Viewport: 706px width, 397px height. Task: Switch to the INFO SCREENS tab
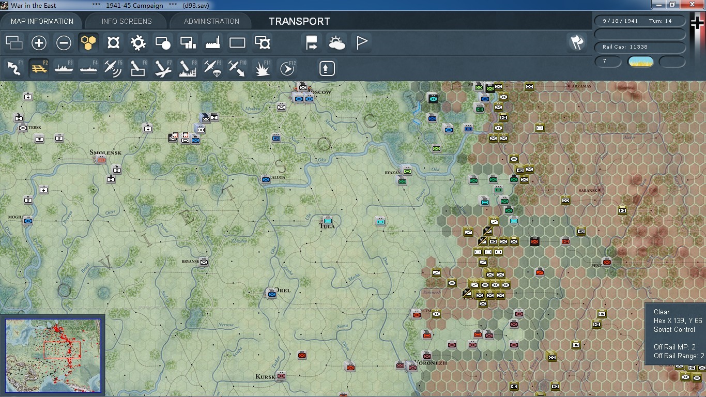point(127,21)
